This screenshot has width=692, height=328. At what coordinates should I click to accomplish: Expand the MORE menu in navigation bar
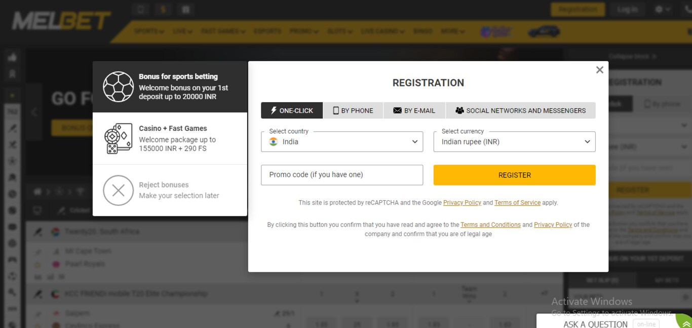452,31
